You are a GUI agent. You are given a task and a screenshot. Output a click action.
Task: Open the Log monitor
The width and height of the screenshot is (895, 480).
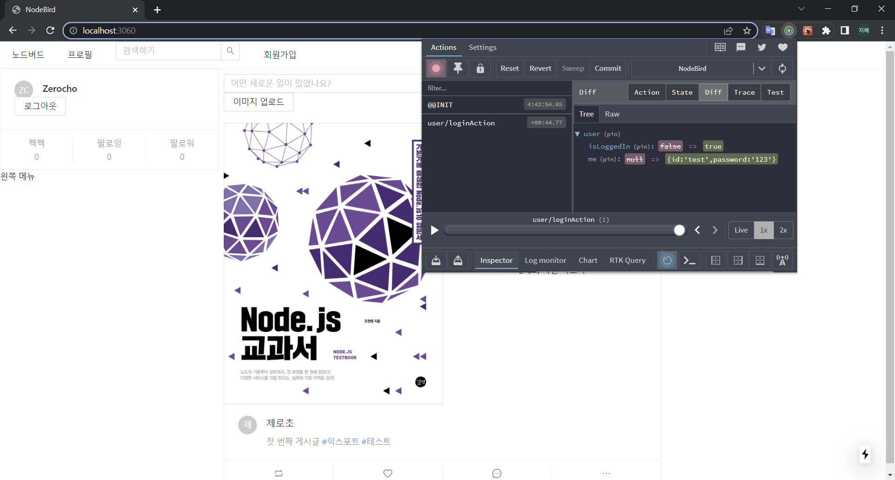[x=545, y=261]
